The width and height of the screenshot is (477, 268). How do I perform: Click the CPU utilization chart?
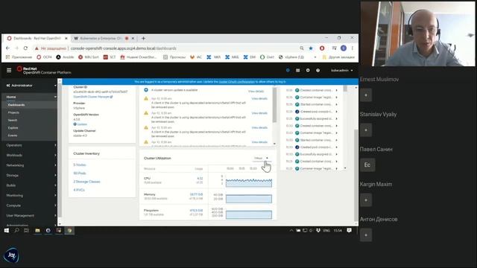click(x=249, y=182)
